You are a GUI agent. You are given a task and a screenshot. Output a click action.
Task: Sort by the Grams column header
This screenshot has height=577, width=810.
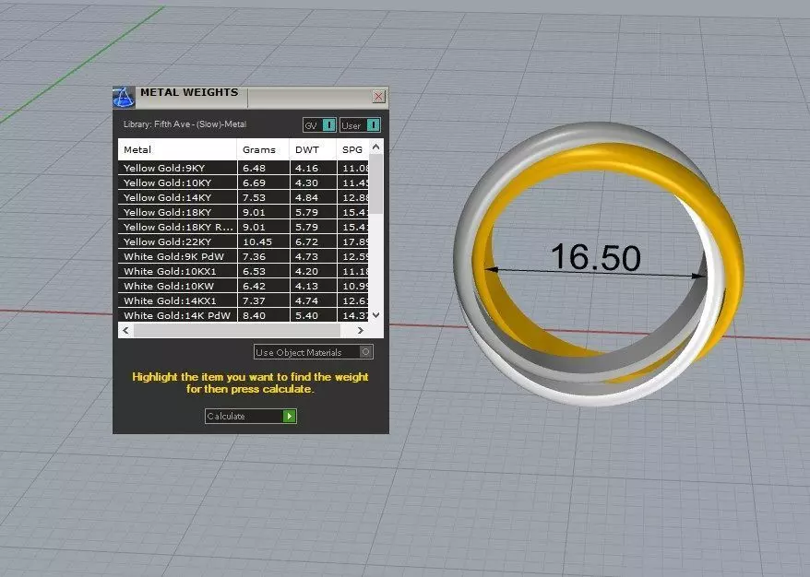[x=263, y=149]
